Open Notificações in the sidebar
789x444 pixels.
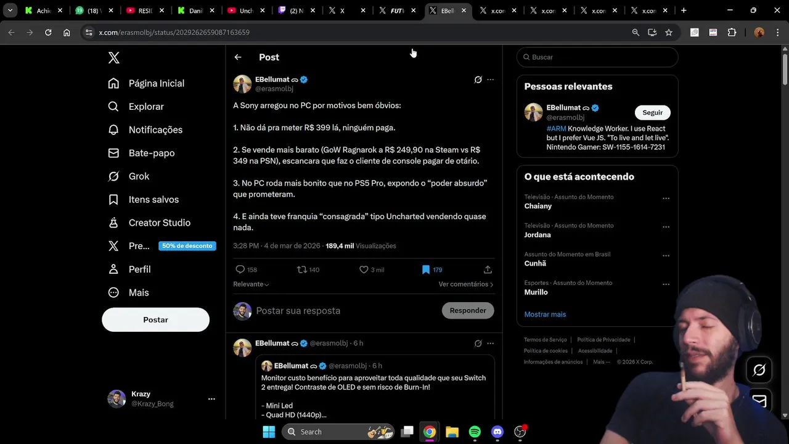145,129
